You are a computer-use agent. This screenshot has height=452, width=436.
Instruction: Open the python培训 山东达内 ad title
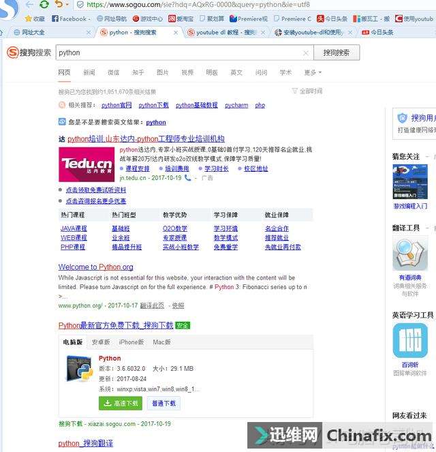click(x=146, y=139)
